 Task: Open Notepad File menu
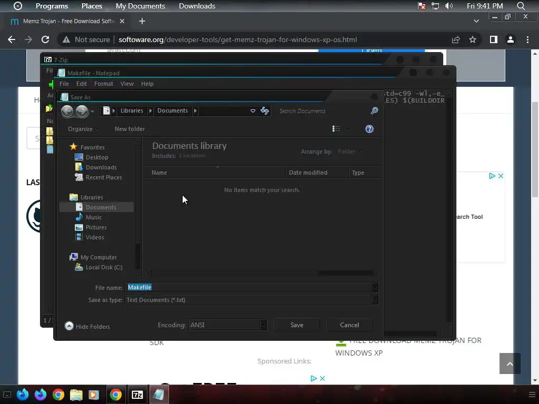point(64,84)
